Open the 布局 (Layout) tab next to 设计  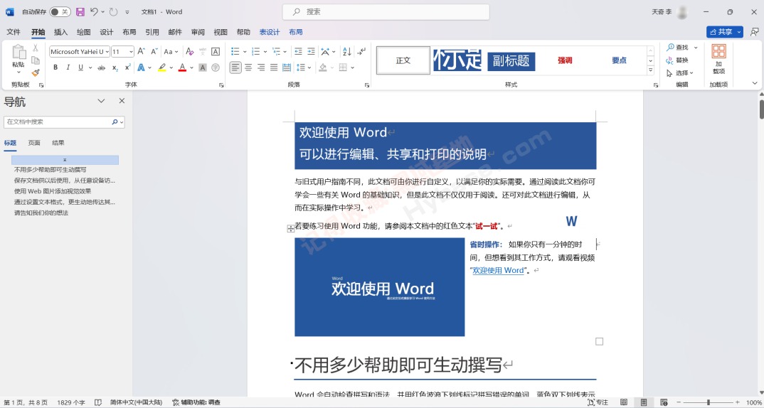tap(129, 32)
